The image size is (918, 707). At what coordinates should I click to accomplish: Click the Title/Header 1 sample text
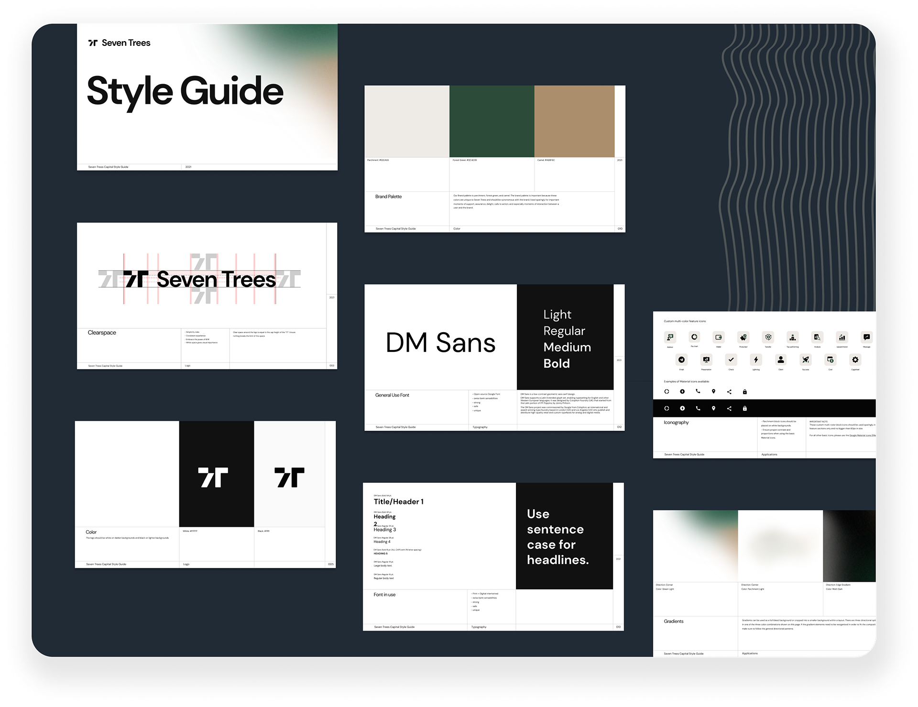399,501
